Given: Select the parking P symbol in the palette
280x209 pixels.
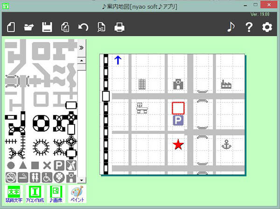Looking at the screenshot, I should click(x=59, y=165).
